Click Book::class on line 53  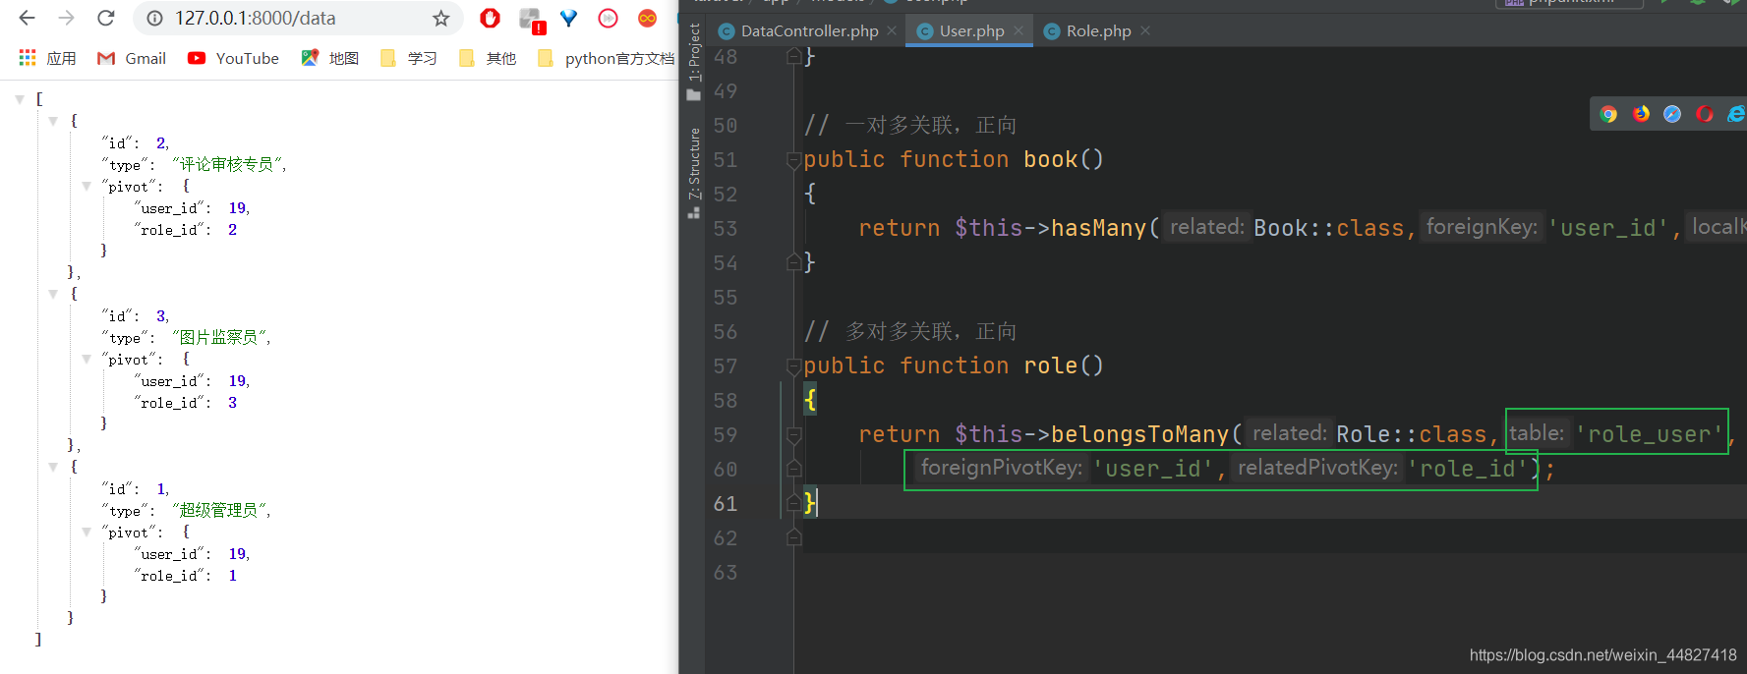pyautogui.click(x=1329, y=228)
